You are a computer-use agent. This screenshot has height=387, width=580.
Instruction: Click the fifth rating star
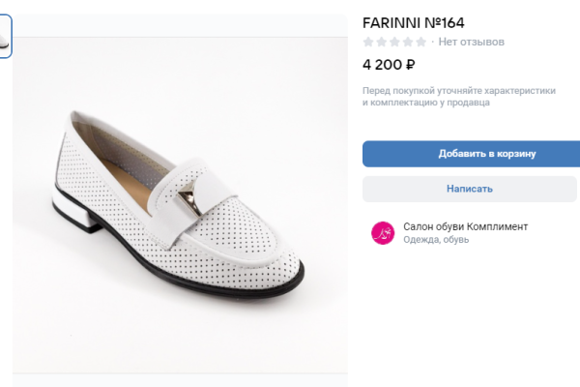coord(420,43)
